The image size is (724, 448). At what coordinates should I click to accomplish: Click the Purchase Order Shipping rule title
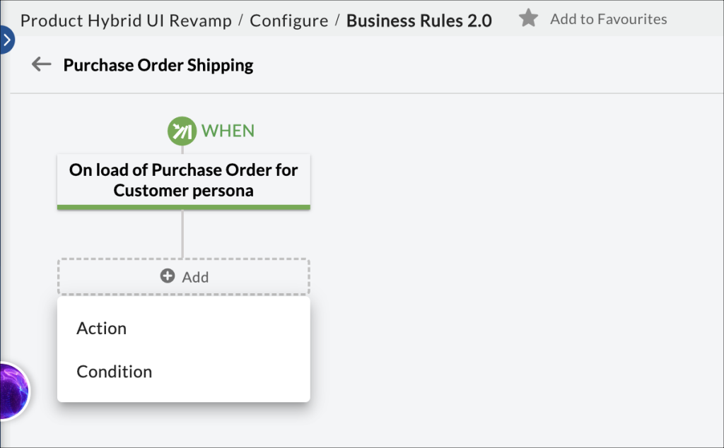coord(158,65)
